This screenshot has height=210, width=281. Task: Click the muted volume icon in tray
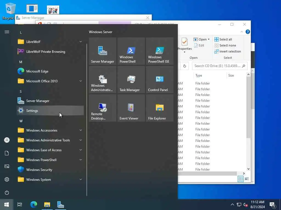click(245, 205)
